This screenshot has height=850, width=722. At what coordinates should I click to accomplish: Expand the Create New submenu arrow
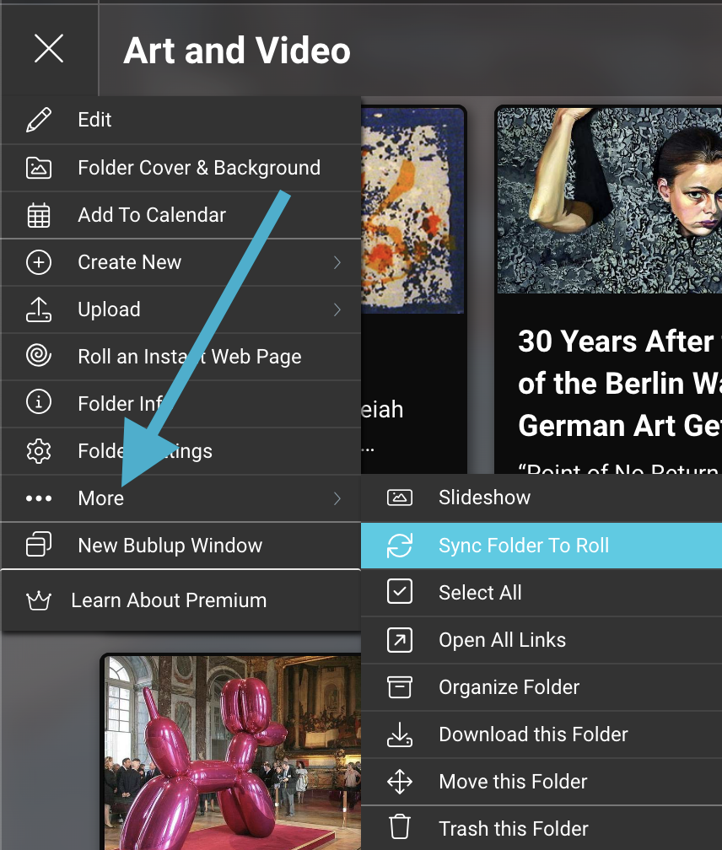337,262
